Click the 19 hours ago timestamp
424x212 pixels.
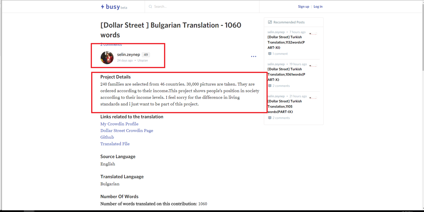tap(298, 64)
